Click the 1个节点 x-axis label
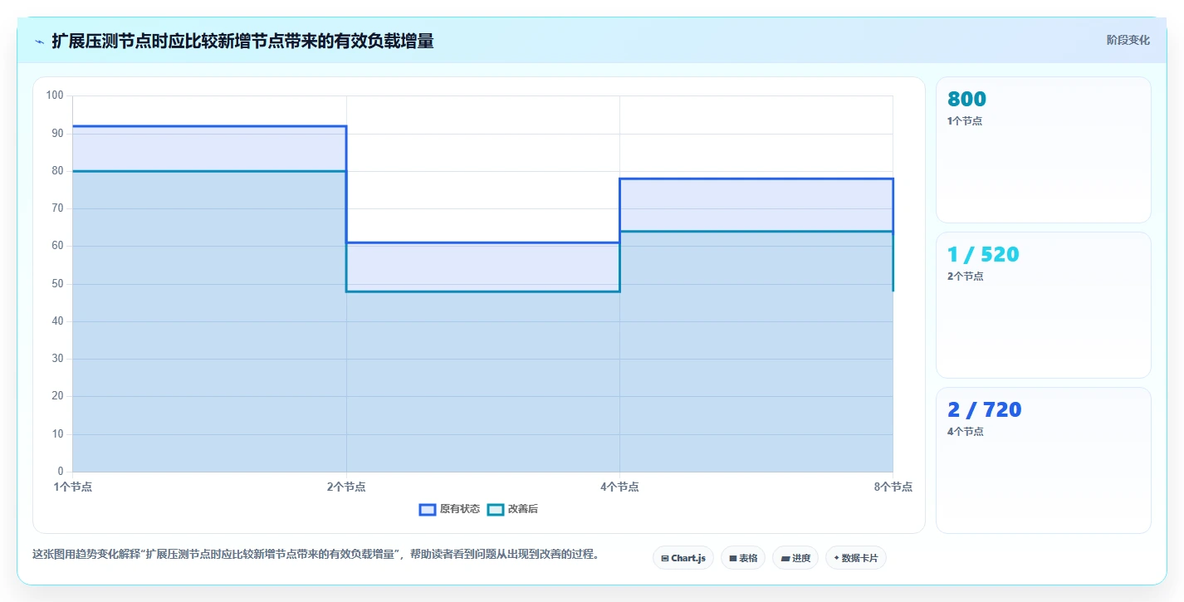Screen dimensions: 1184x602 coord(73,487)
